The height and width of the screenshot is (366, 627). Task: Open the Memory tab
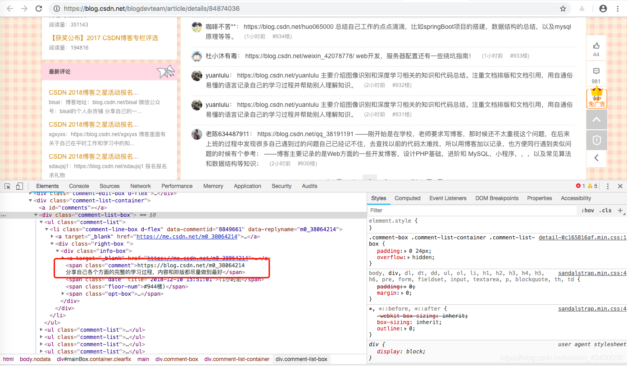[213, 186]
